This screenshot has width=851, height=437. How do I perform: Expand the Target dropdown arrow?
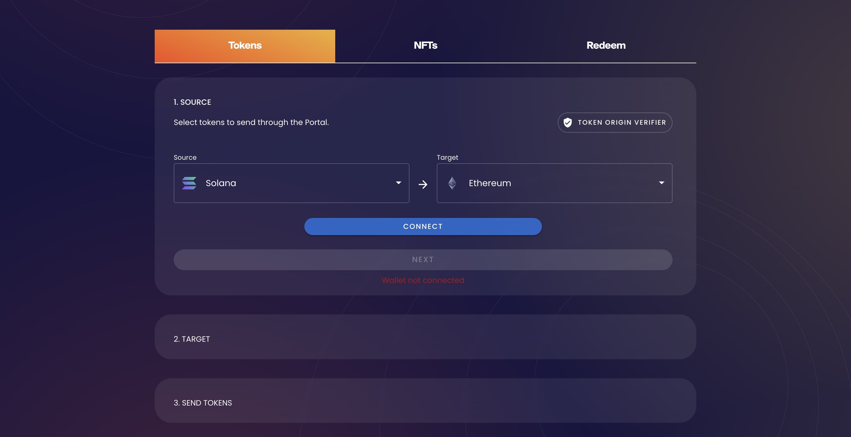[x=661, y=183]
